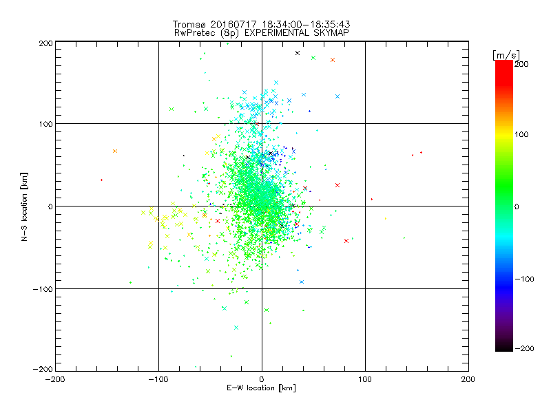Image resolution: width=551 pixels, height=413 pixels.
Task: Click the black X marker near the top of the plot
Action: (298, 53)
